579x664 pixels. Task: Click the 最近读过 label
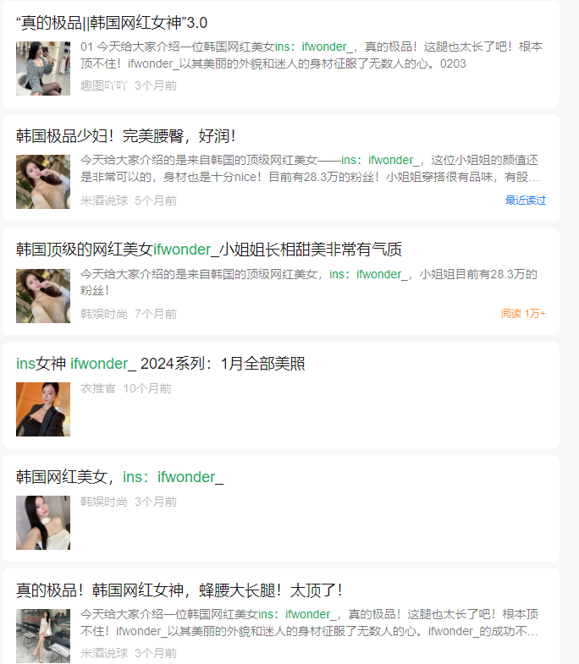[x=526, y=200]
